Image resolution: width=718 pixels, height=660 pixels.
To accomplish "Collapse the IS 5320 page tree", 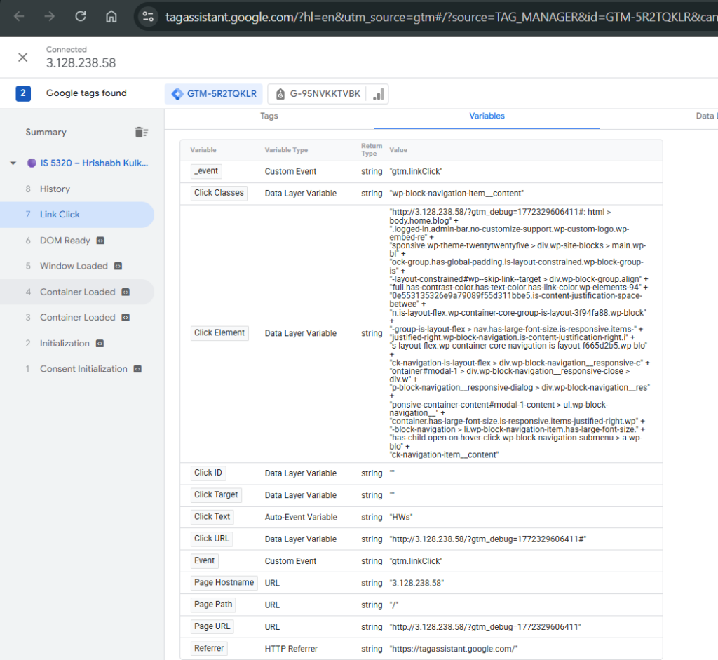I will 13,163.
